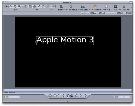Click the New Camera icon
Image resolution: width=135 pixels, height=106 pixels.
coord(61,6)
